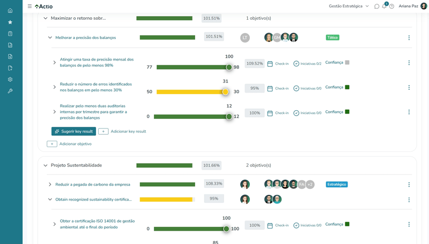Click grey Confiança swatch on precision key result
The image size is (429, 244).
tap(347, 63)
